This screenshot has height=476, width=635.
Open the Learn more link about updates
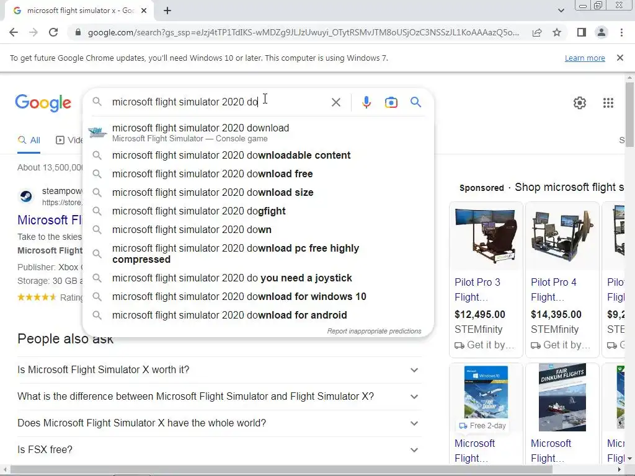click(585, 58)
